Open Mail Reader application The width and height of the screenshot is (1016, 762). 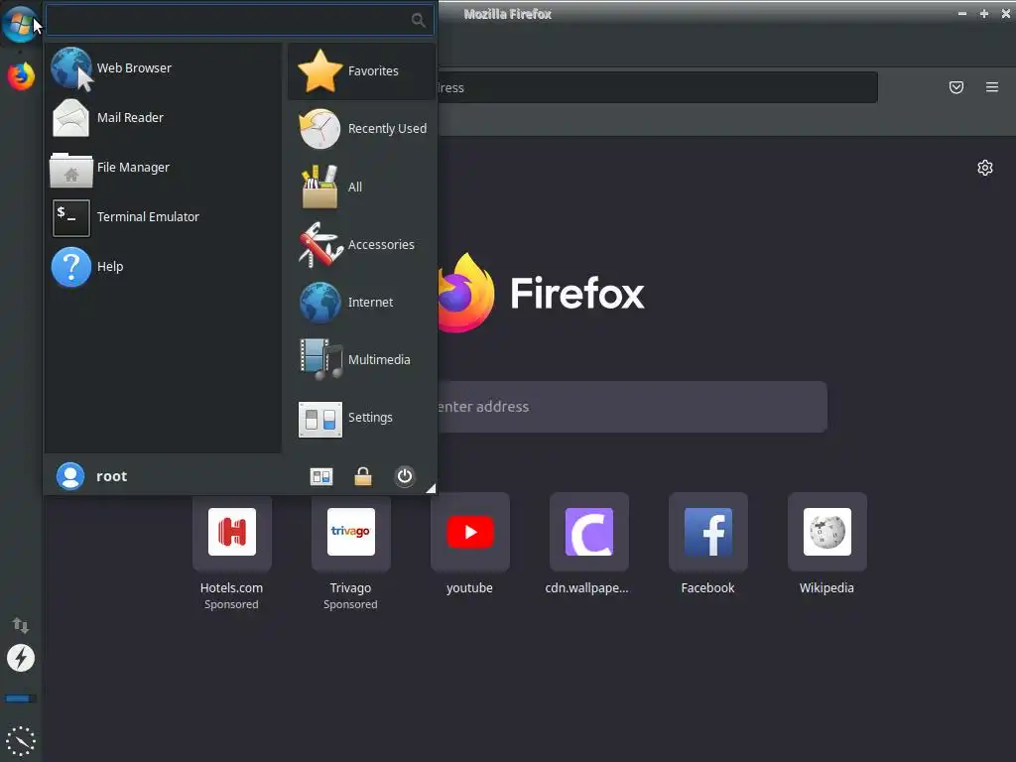click(164, 118)
